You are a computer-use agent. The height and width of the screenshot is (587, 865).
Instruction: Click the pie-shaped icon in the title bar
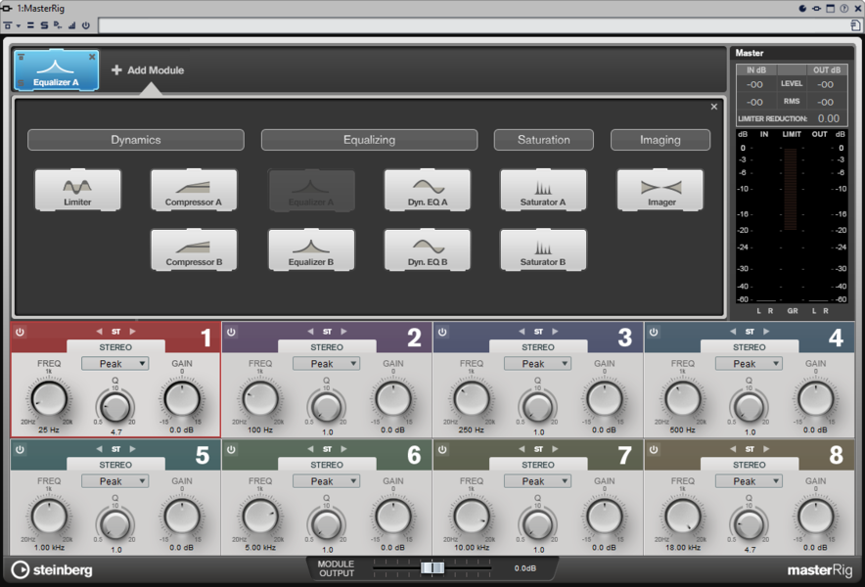pyautogui.click(x=802, y=8)
